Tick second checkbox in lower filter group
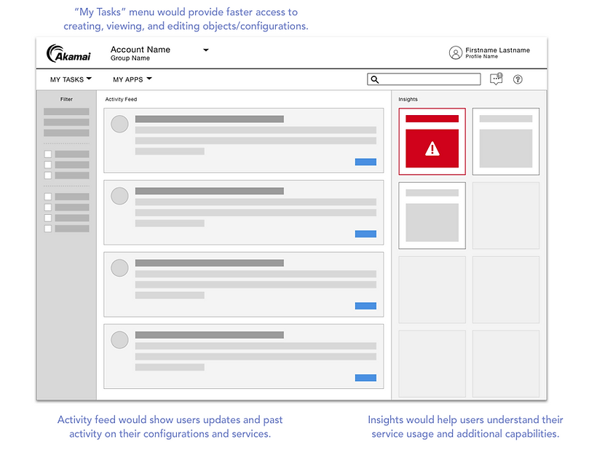This screenshot has height=450, width=589. [x=48, y=208]
